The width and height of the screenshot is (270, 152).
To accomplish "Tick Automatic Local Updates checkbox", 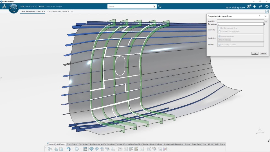I will (220, 32).
